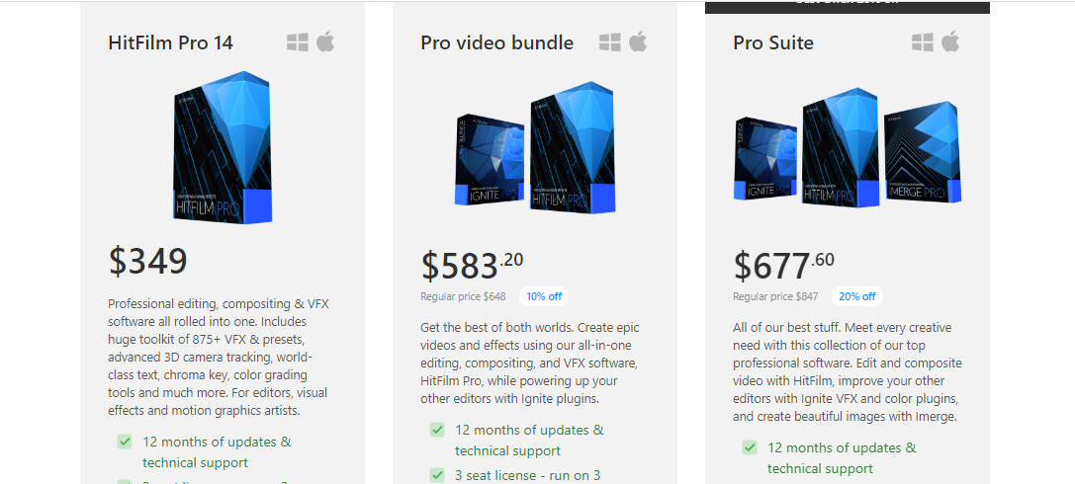Click the Windows icon beside Pro Suite
This screenshot has height=484, width=1075.
[923, 42]
